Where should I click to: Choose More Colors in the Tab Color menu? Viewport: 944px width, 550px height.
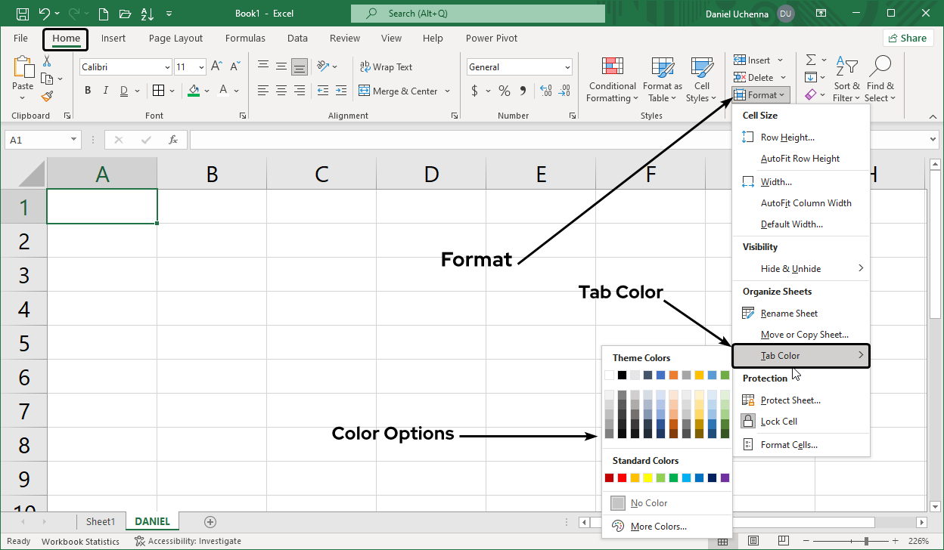tap(658, 526)
